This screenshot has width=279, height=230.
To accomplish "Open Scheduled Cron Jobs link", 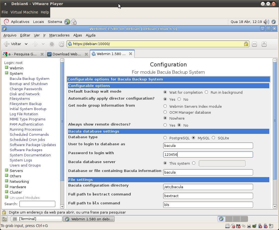I will point(27,140).
